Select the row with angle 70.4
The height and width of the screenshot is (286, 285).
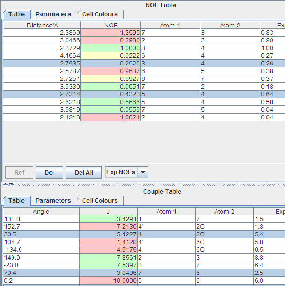point(144,273)
